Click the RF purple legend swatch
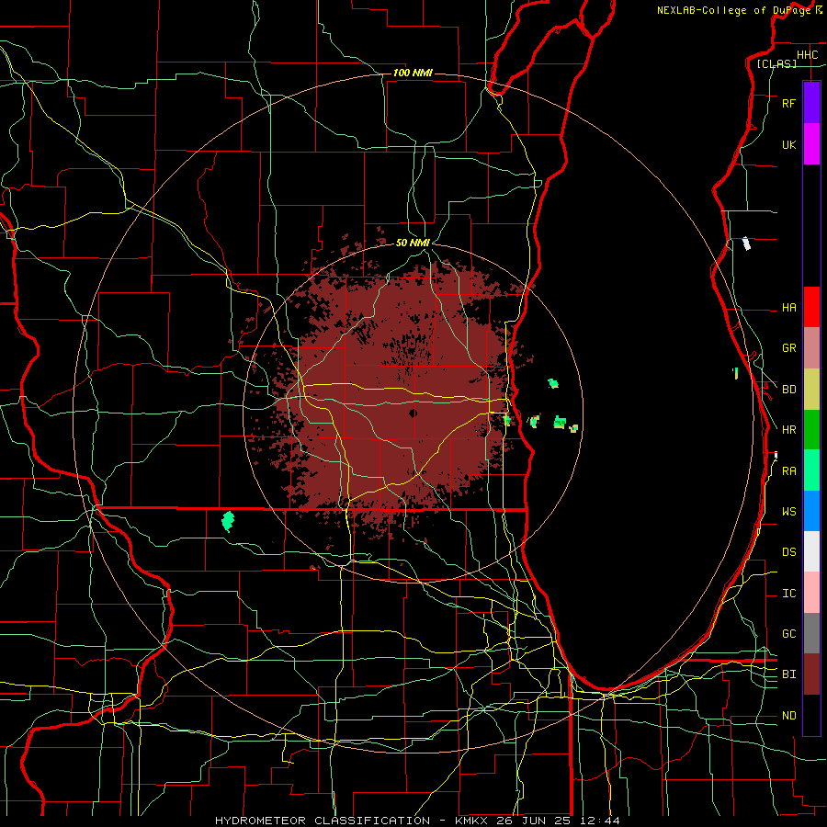The image size is (827, 827). click(x=811, y=103)
